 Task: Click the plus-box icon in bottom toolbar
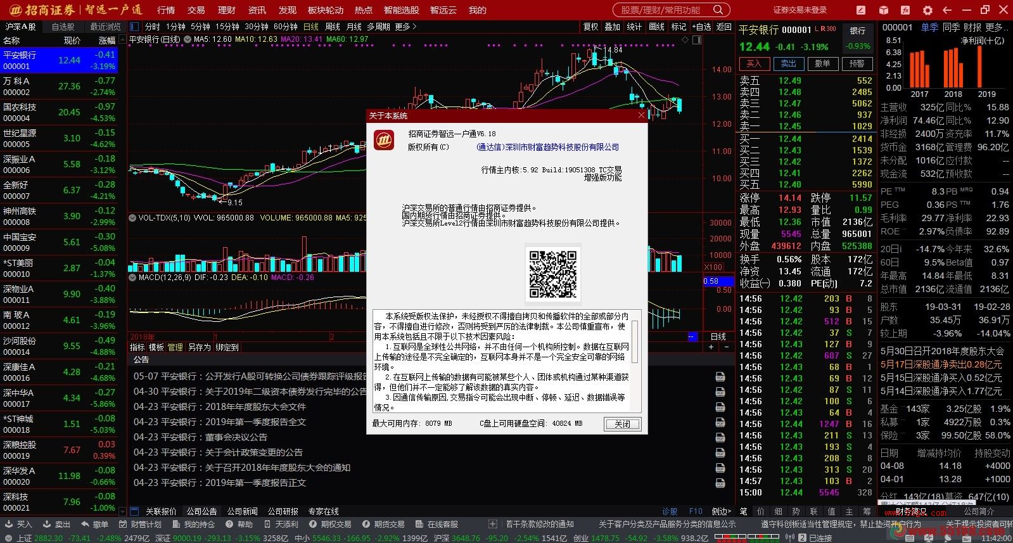[493, 524]
